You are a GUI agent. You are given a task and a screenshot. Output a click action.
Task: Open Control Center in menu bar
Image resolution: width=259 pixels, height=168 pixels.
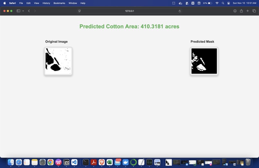228,3
